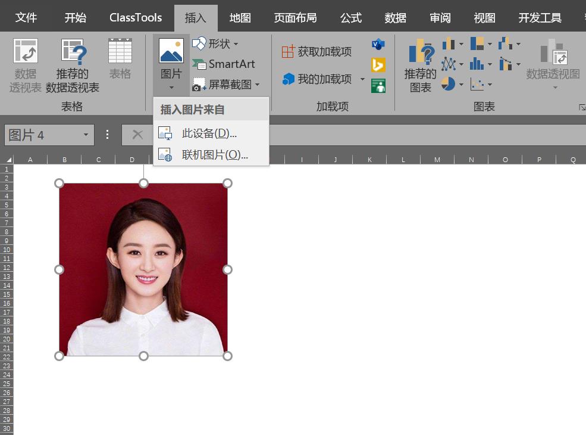
Task: Click the picture's right-middle resize handle
Action: [x=227, y=269]
